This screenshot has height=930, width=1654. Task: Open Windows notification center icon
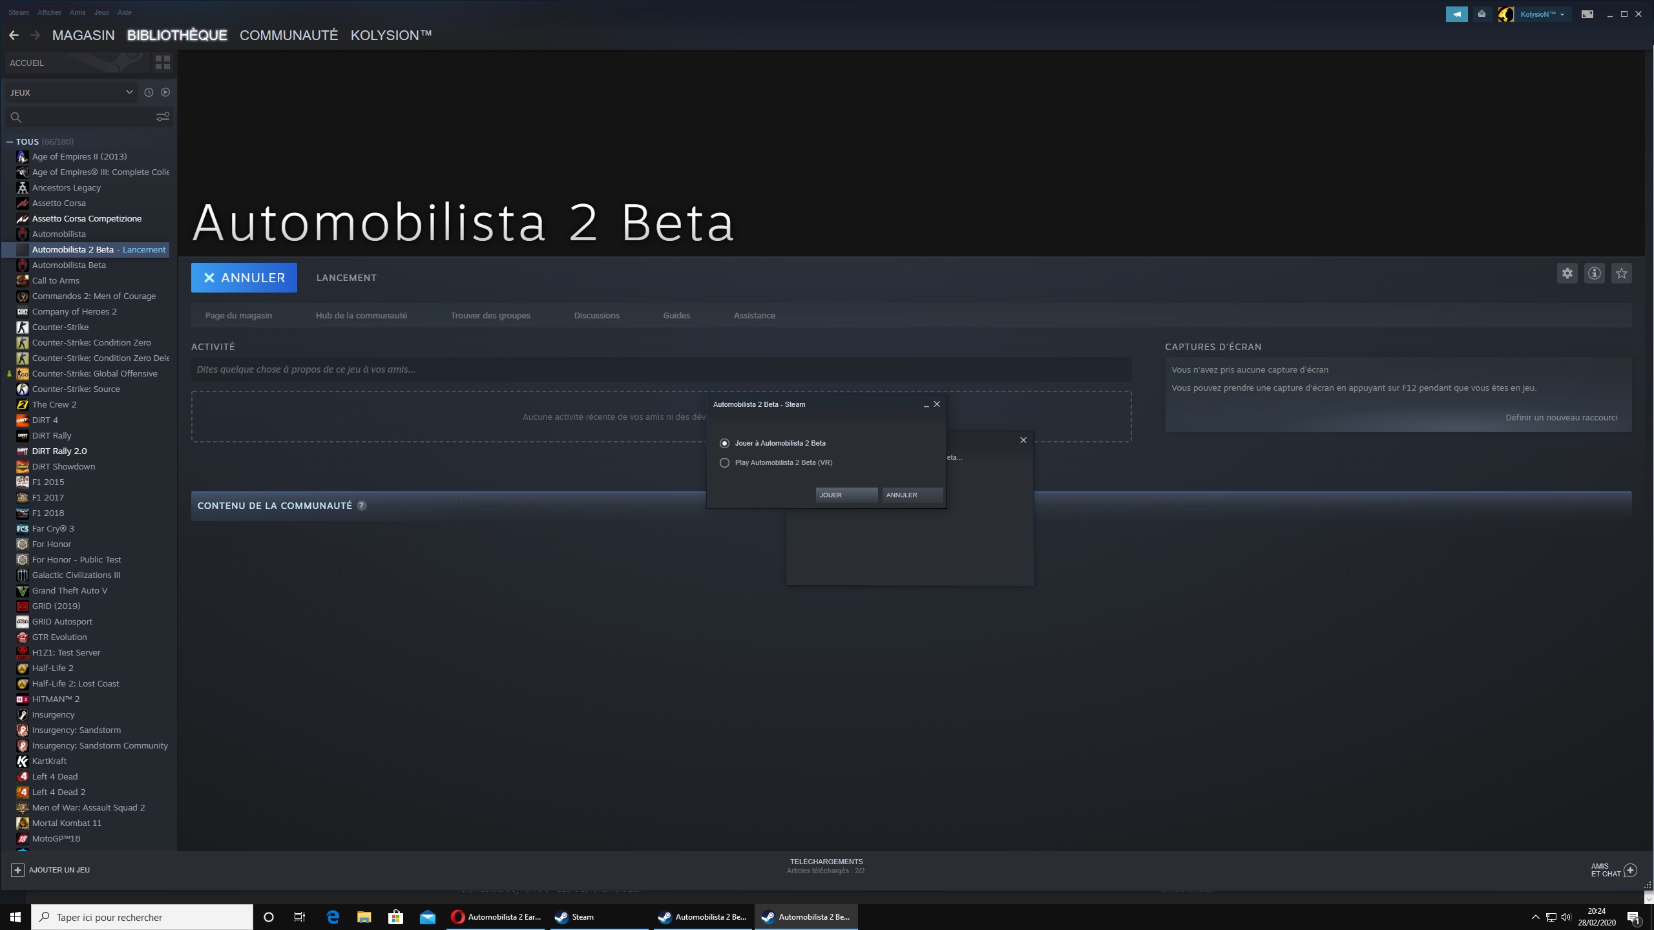pos(1633,917)
